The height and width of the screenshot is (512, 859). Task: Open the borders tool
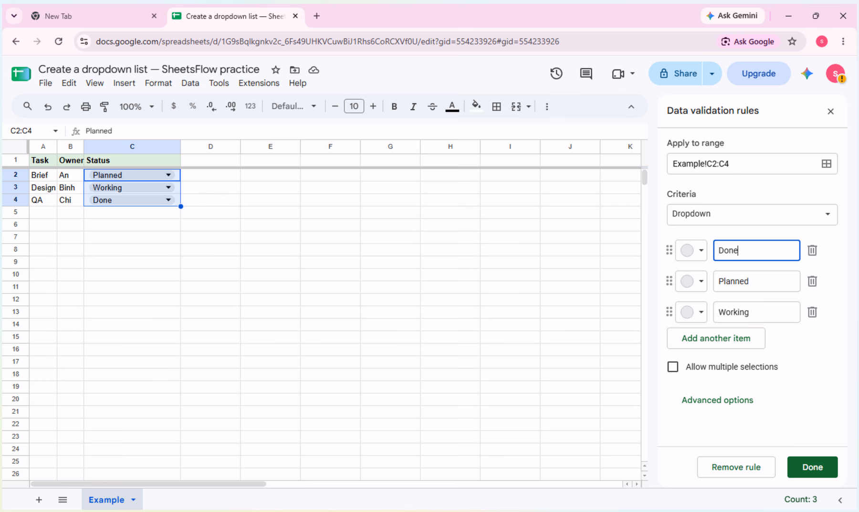[496, 106]
